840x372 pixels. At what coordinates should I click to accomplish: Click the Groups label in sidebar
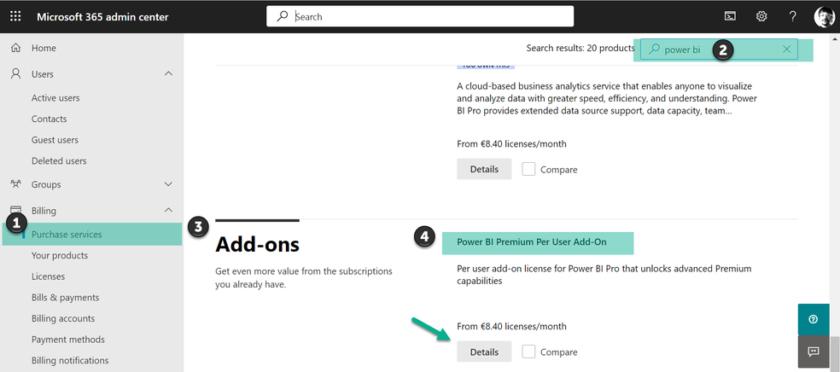pyautogui.click(x=46, y=184)
